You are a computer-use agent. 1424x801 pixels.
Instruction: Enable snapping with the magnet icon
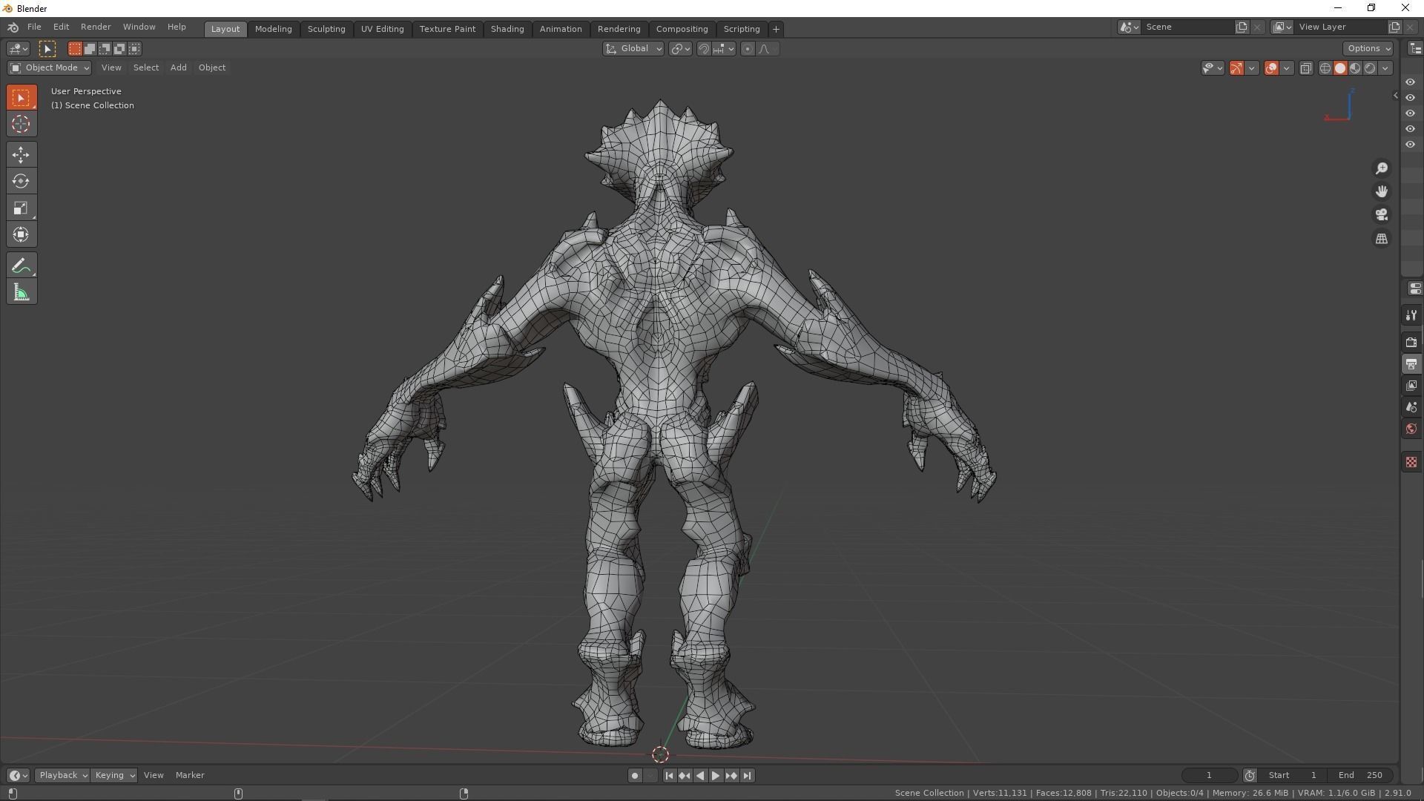pyautogui.click(x=702, y=48)
